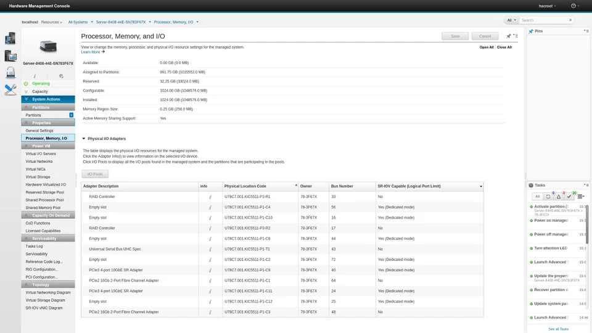The height and width of the screenshot is (333, 592).
Task: Open Users and Security padlock icon
Action: pos(10,72)
